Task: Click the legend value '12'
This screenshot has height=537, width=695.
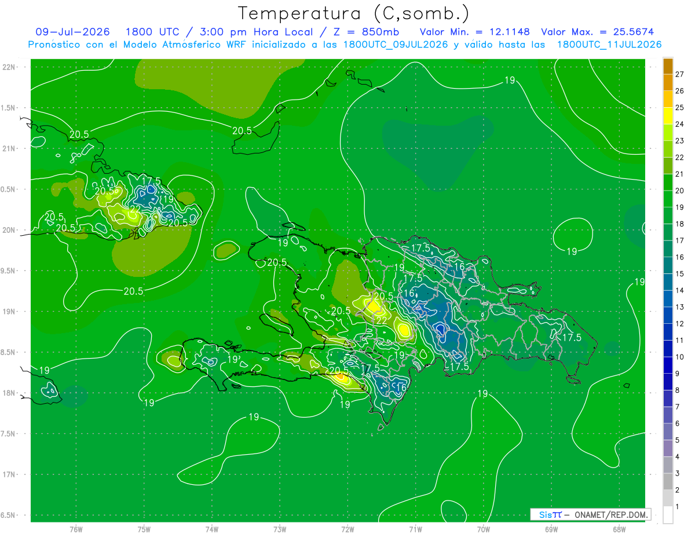Action: click(680, 324)
